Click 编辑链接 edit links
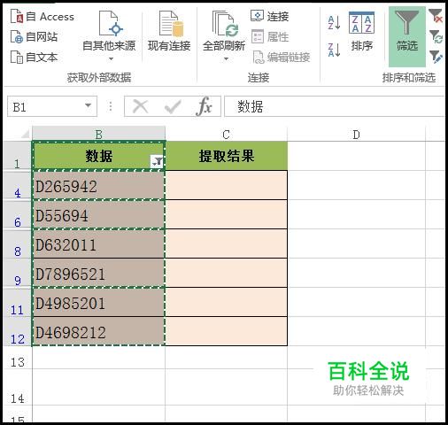 pyautogui.click(x=282, y=57)
